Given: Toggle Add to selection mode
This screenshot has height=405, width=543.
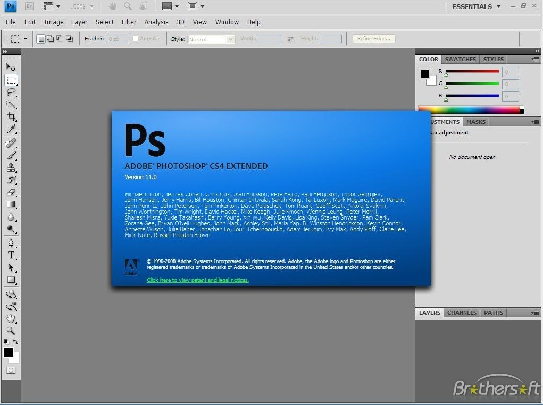Looking at the screenshot, I should (x=50, y=38).
